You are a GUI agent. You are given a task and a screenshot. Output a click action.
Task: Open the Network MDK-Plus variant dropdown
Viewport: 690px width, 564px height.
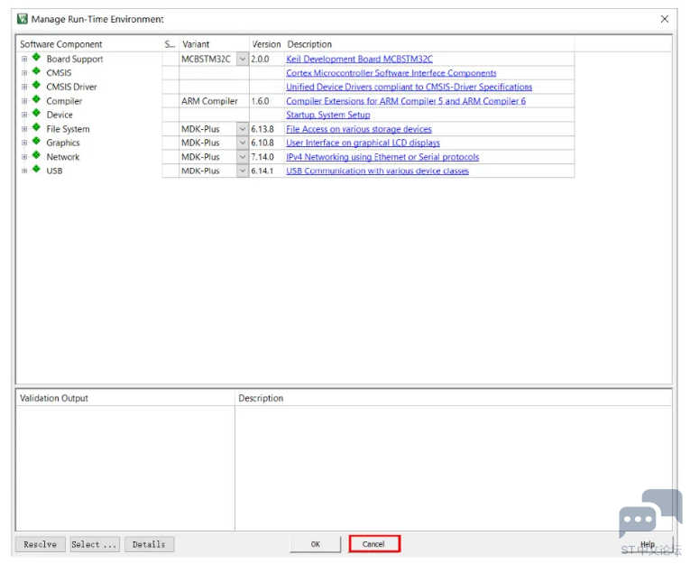pyautogui.click(x=243, y=157)
